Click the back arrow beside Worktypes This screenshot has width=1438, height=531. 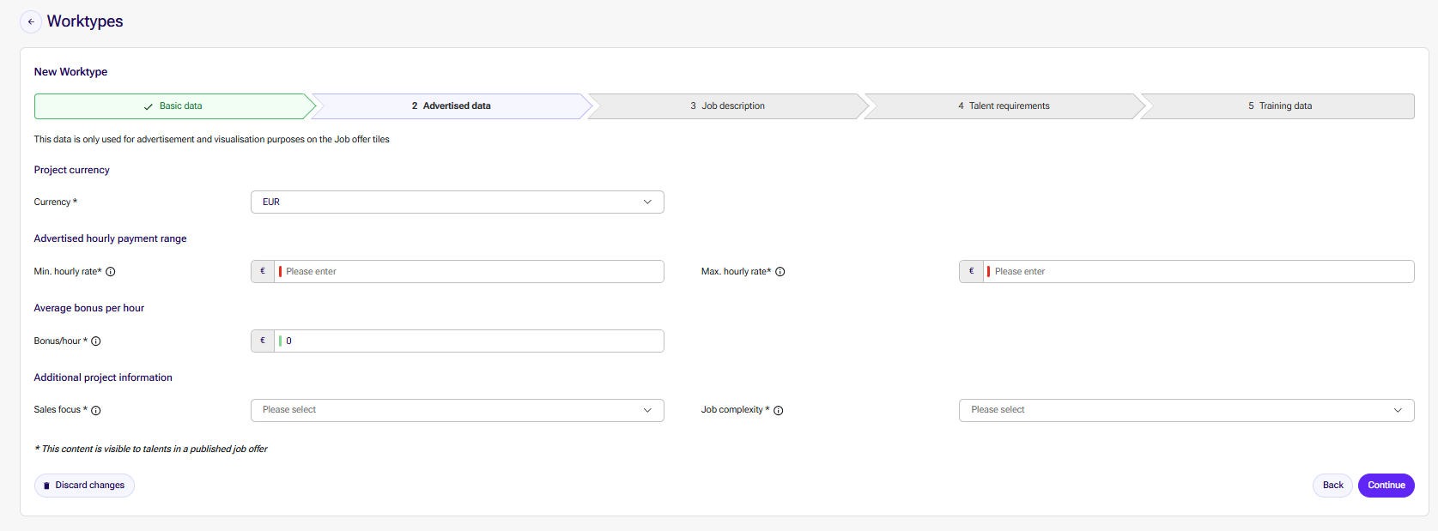pyautogui.click(x=31, y=21)
